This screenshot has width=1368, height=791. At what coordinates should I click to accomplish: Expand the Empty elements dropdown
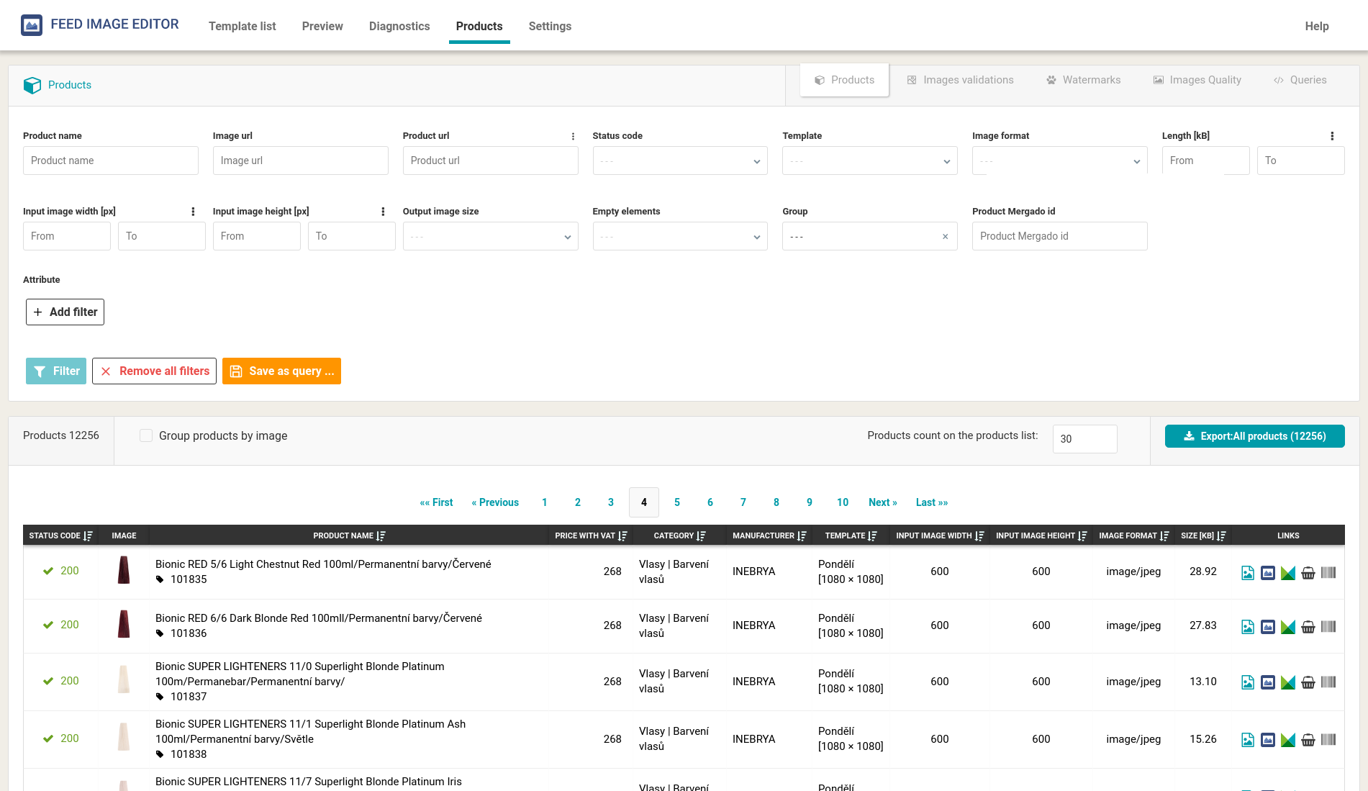(x=680, y=236)
